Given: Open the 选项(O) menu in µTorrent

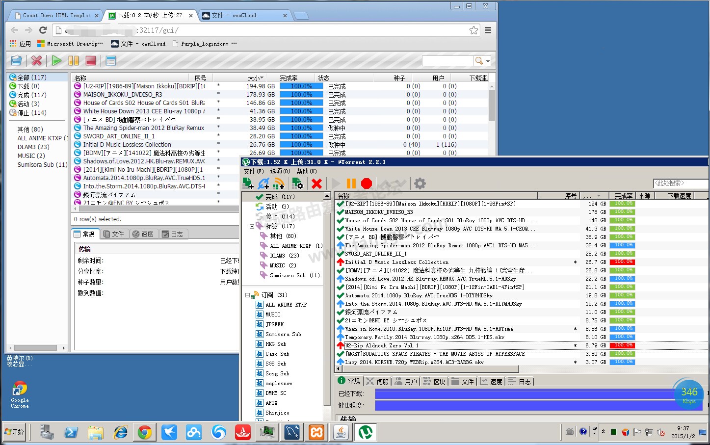Looking at the screenshot, I should coord(280,171).
